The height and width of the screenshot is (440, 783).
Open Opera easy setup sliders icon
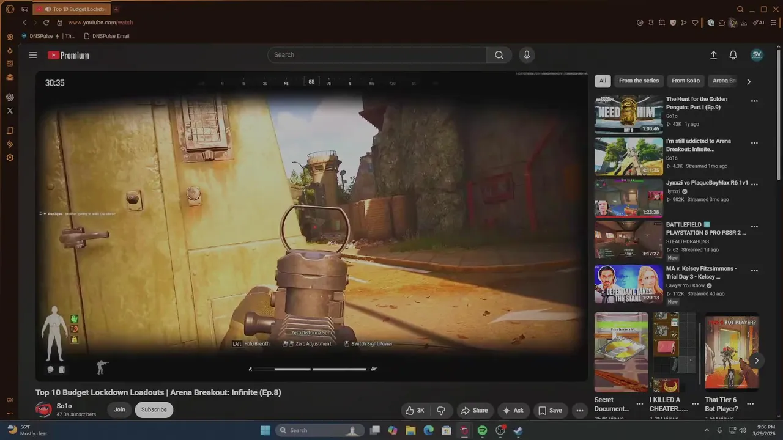773,23
